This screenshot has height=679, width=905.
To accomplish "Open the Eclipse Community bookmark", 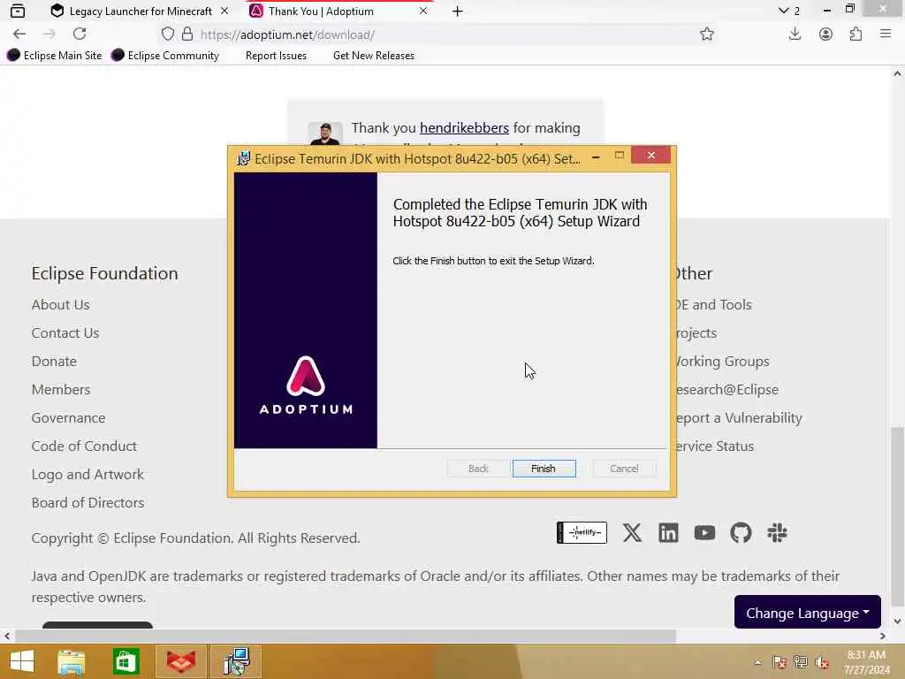I will [x=165, y=56].
